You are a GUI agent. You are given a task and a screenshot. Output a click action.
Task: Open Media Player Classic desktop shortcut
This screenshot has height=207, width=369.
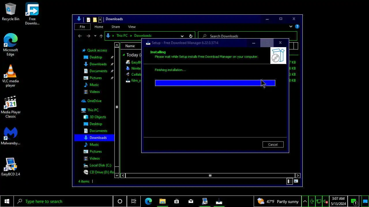pyautogui.click(x=11, y=107)
